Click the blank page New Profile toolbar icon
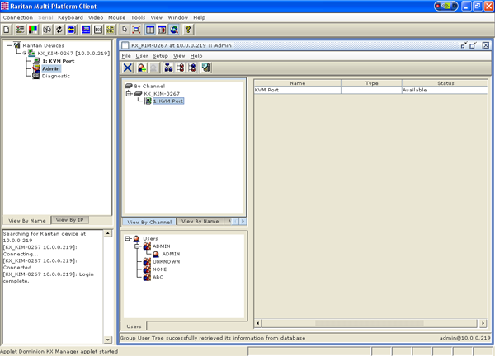 pyautogui.click(x=7, y=30)
